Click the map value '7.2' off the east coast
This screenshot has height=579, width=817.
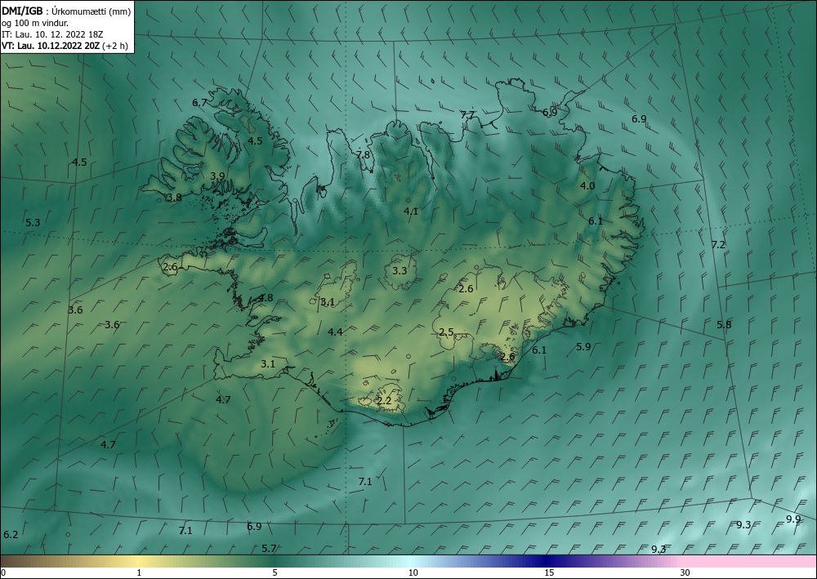click(x=718, y=244)
